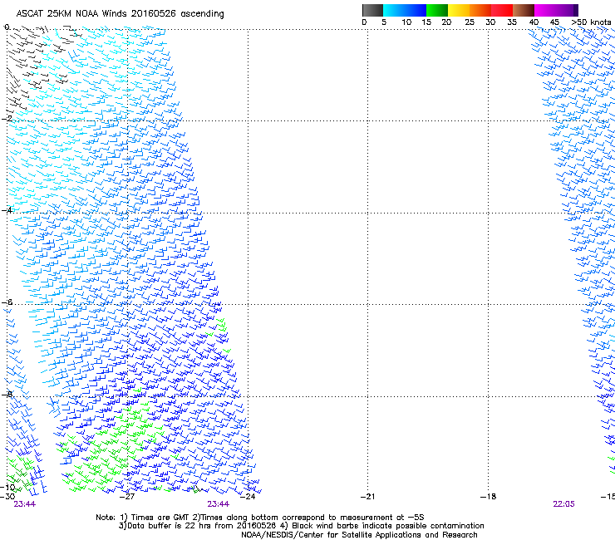Image resolution: width=615 pixels, height=540 pixels.
Task: Click the ASCAT 25KM NOAA Winds title
Action: 120,14
